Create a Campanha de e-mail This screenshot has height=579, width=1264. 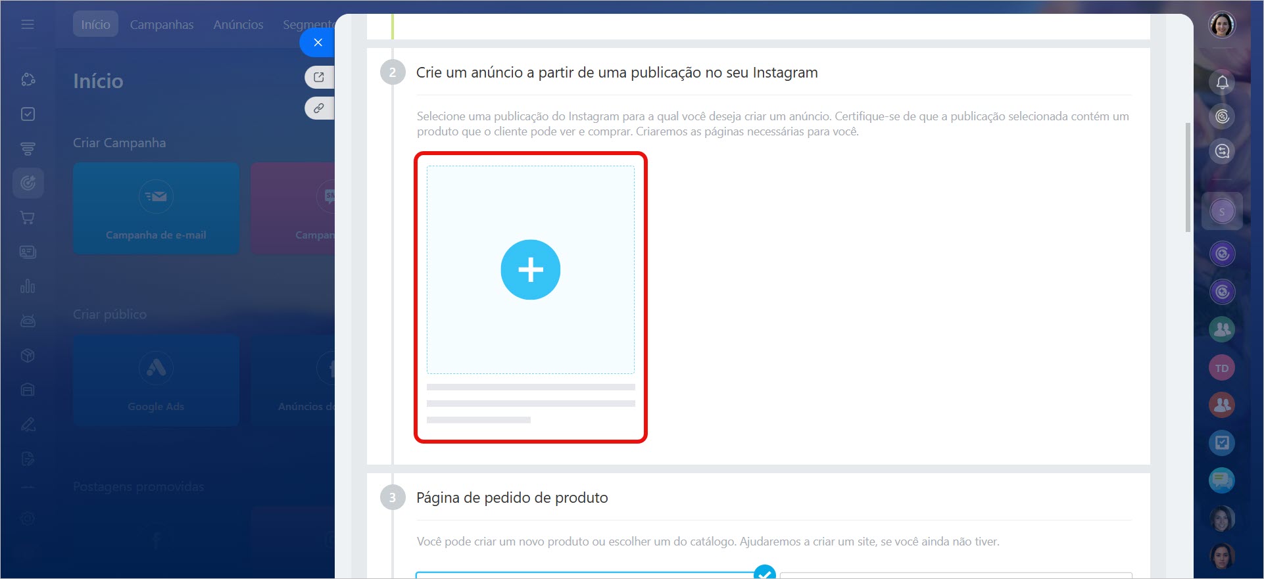click(156, 209)
